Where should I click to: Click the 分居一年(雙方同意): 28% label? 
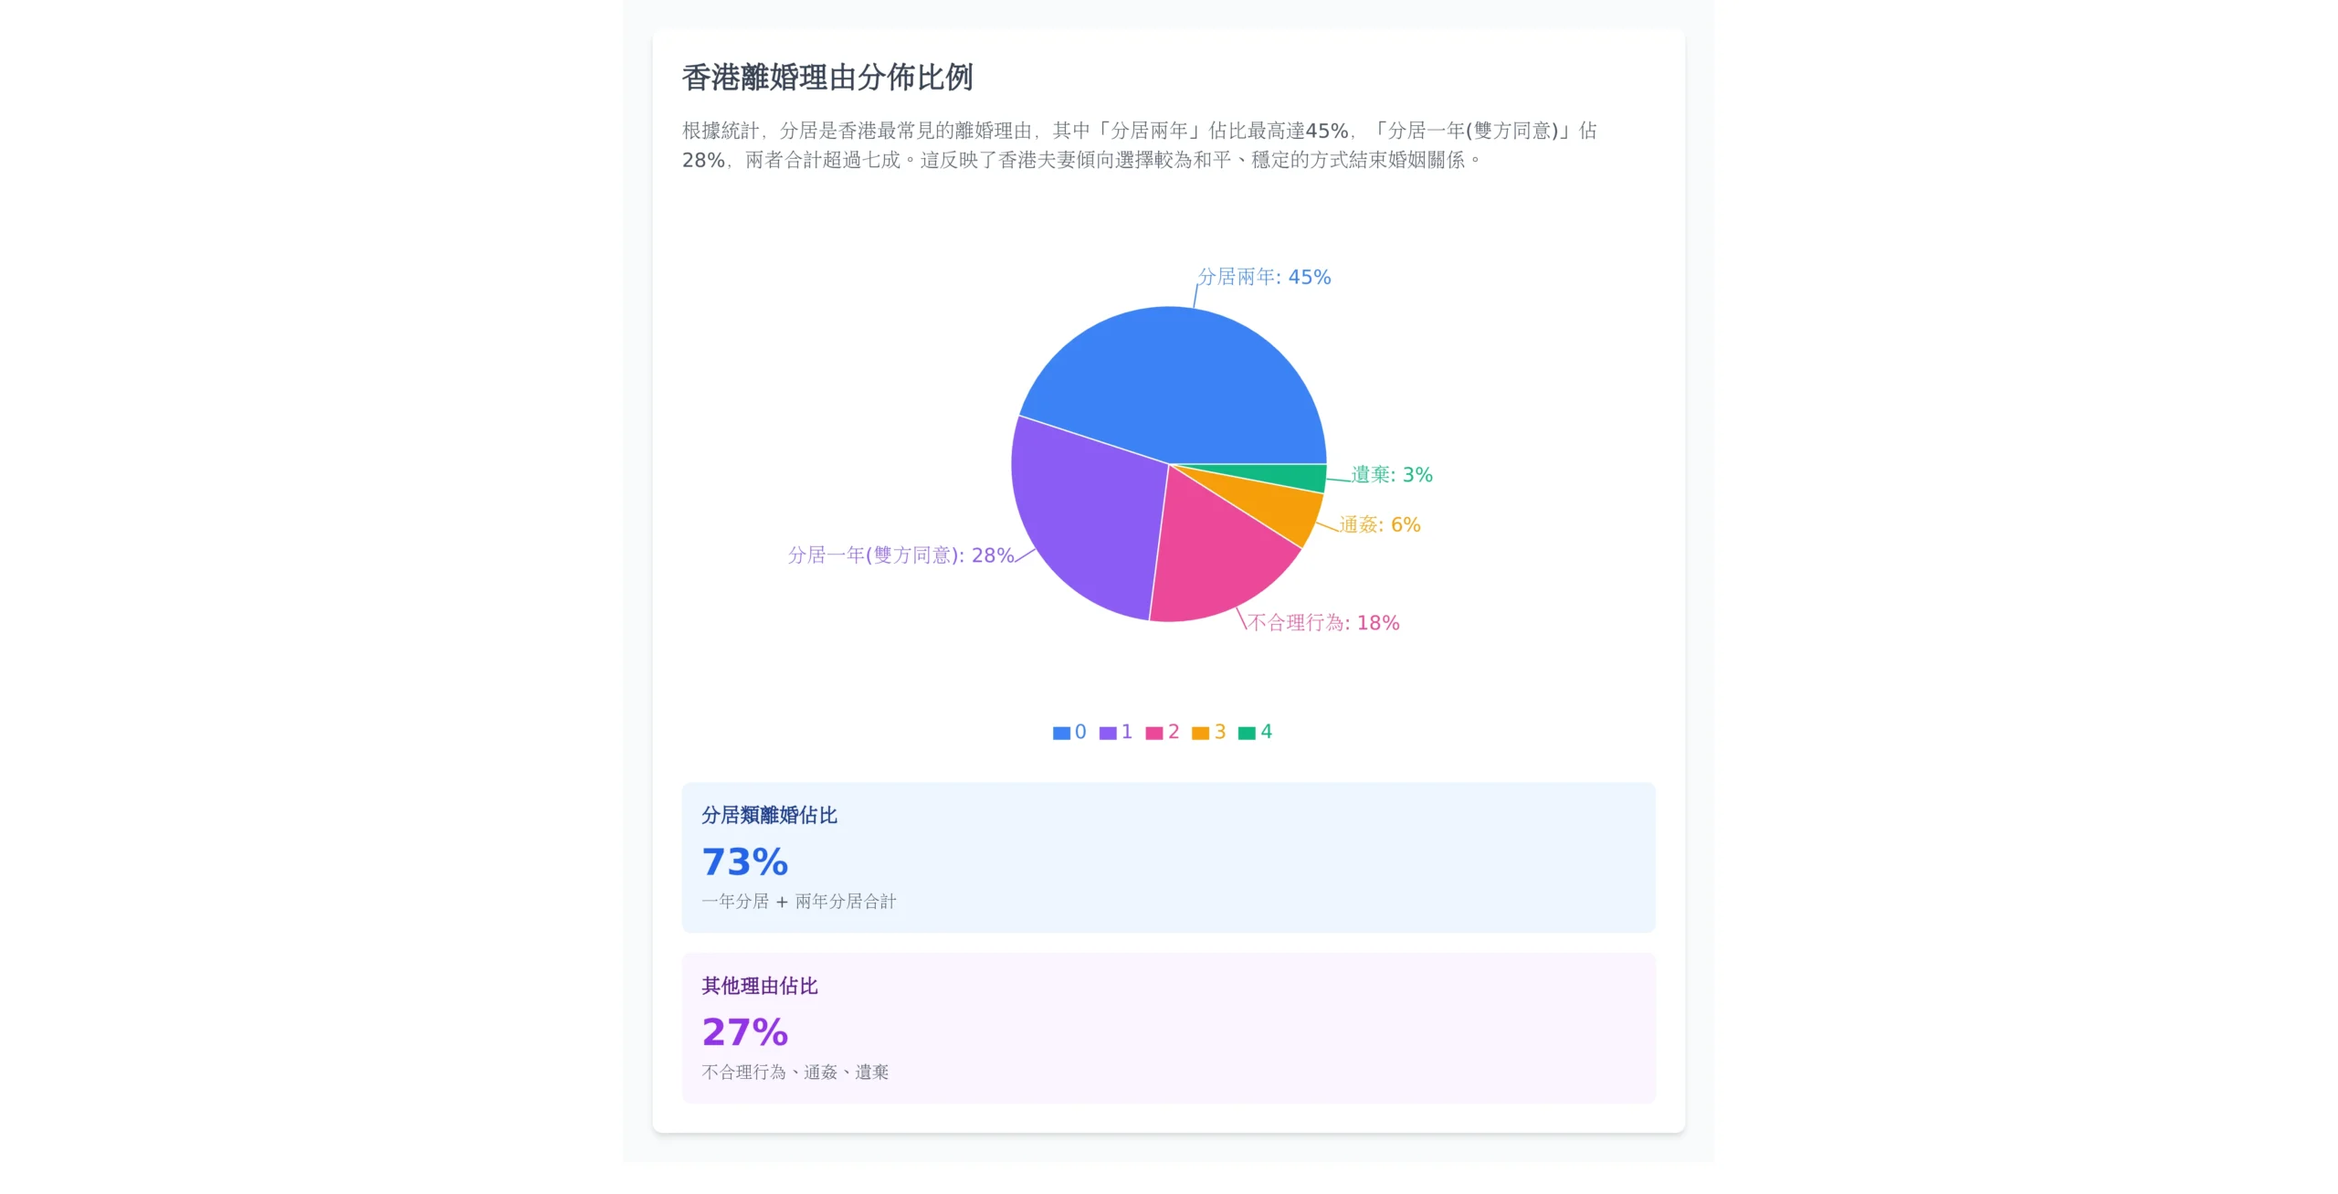click(900, 555)
